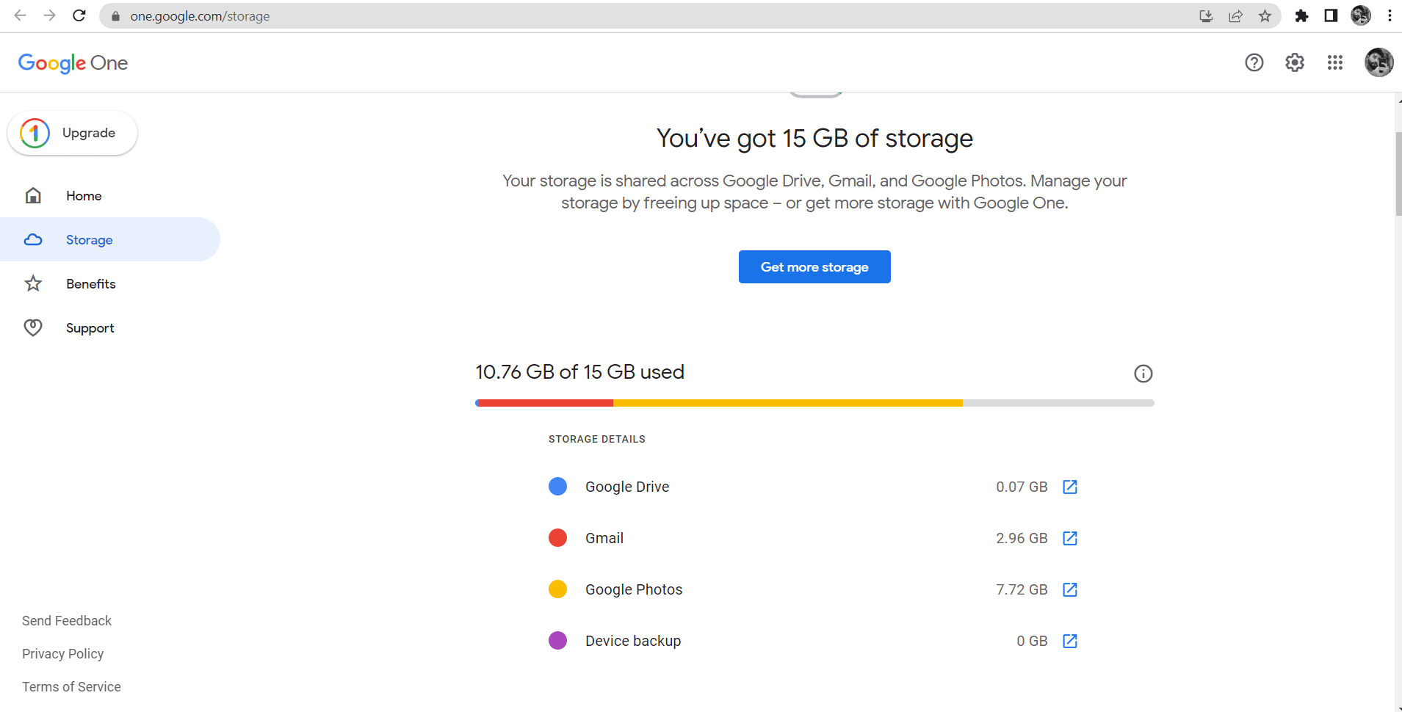Open Chrome three-dot menu

coord(1390,16)
